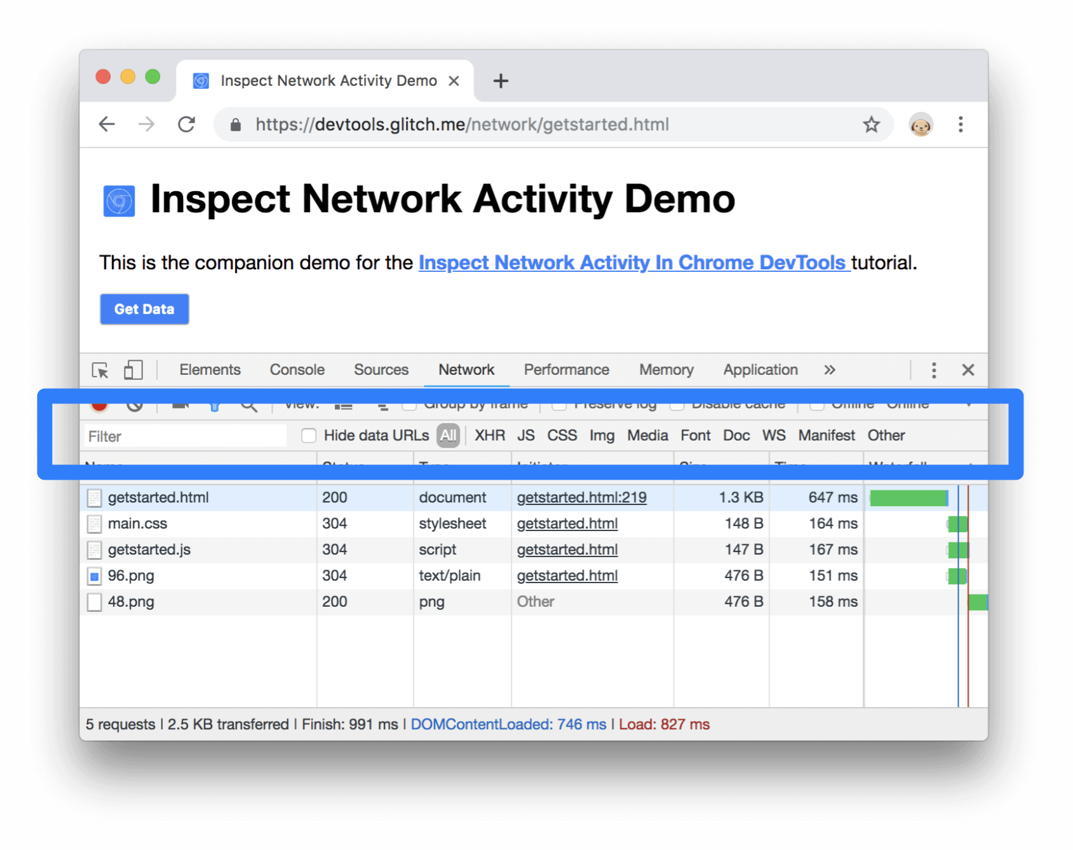The image size is (1073, 850).
Task: Select the getstarted.js request
Action: coord(534,550)
